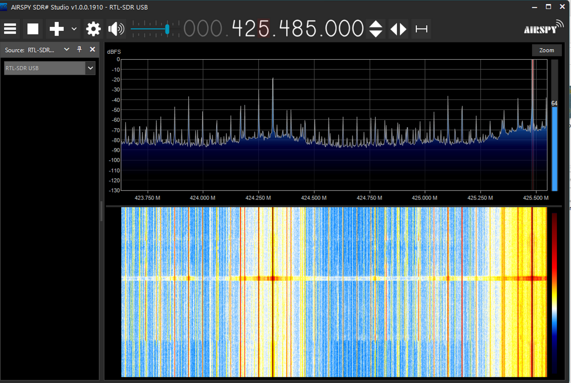Image resolution: width=571 pixels, height=383 pixels.
Task: Click the Zoom button above the spectrum
Action: [x=547, y=50]
